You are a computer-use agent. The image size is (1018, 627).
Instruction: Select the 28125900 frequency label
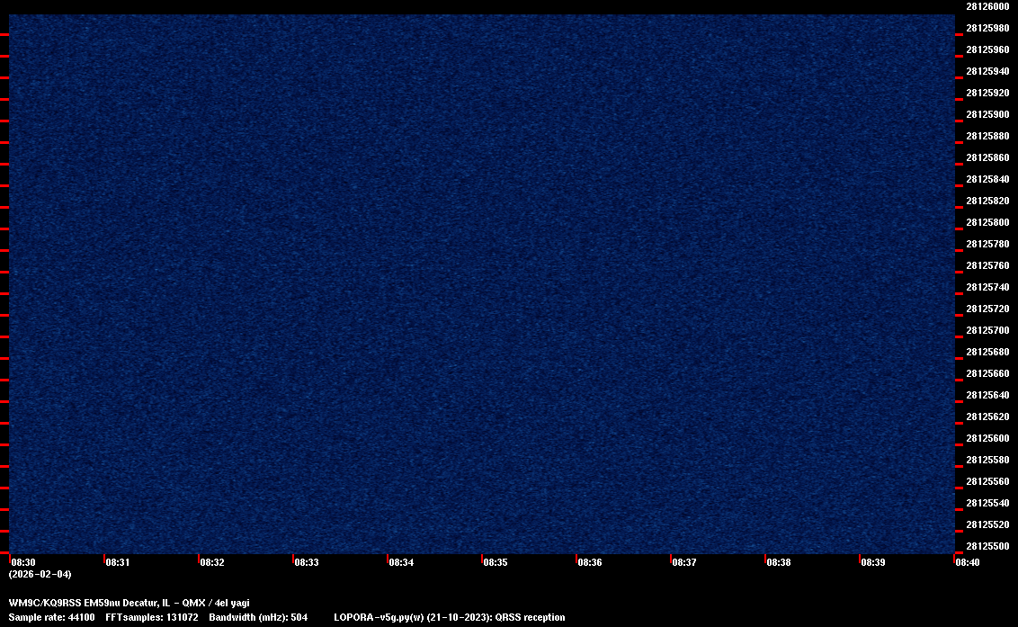(x=987, y=114)
